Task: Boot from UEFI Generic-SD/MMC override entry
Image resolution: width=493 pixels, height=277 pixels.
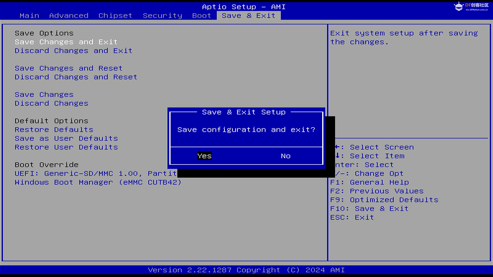Action: point(95,174)
